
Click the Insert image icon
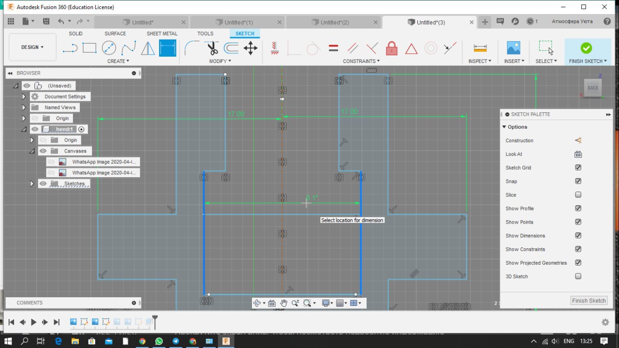(x=513, y=48)
